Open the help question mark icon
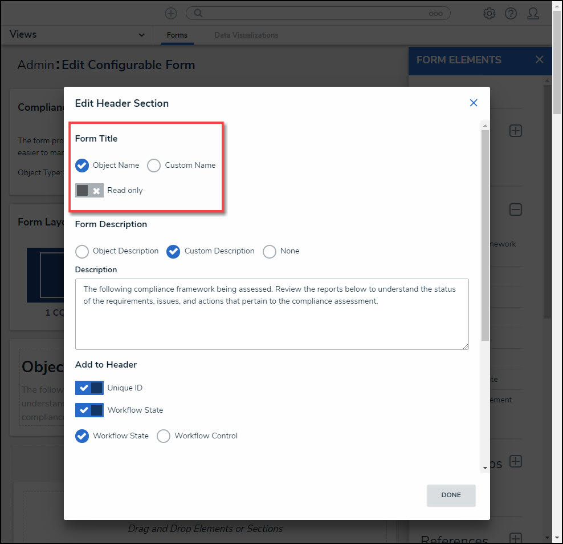 pos(511,14)
